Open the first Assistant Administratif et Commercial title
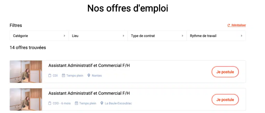The image size is (265, 113). 89,65
